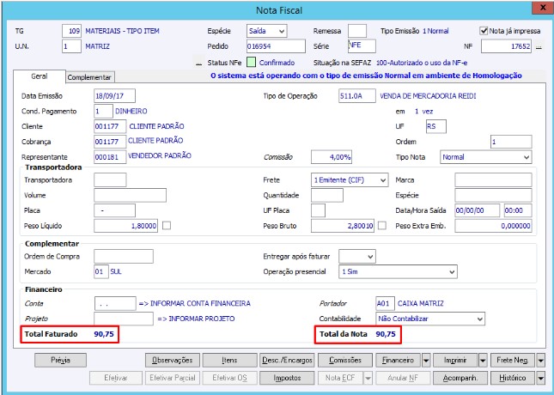This screenshot has width=554, height=395.
Task: Open the Impostos button
Action: [x=287, y=378]
